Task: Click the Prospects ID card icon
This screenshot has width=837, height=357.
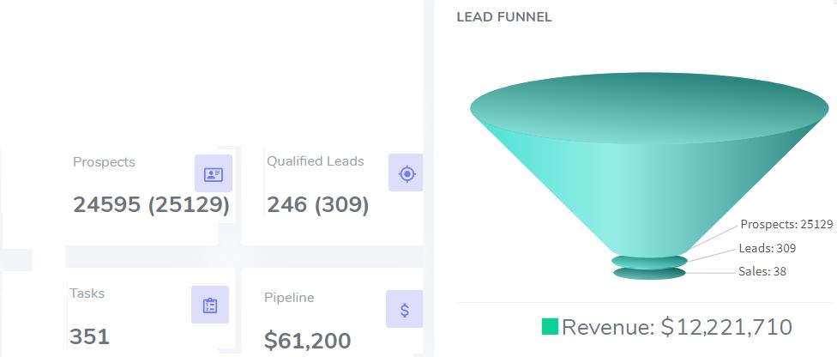Action: 213,174
